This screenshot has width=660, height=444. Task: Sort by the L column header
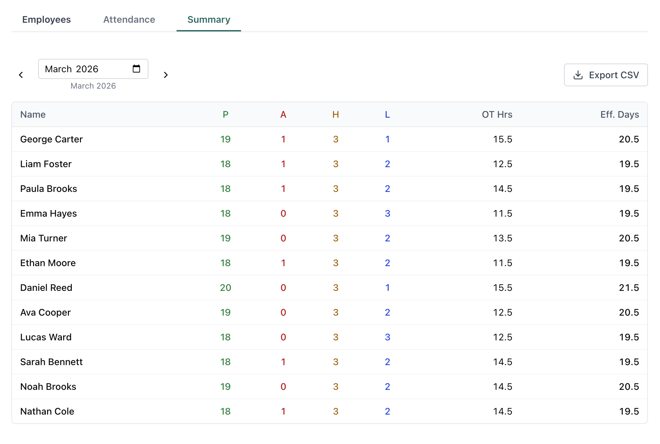[387, 114]
